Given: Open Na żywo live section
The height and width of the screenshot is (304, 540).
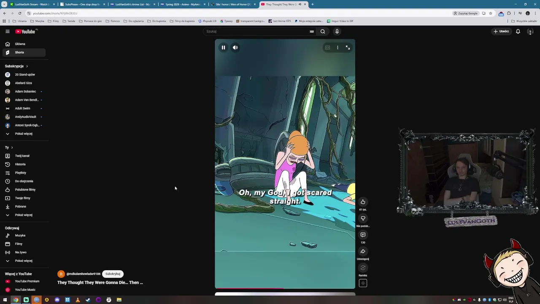Looking at the screenshot, I should tap(23, 252).
